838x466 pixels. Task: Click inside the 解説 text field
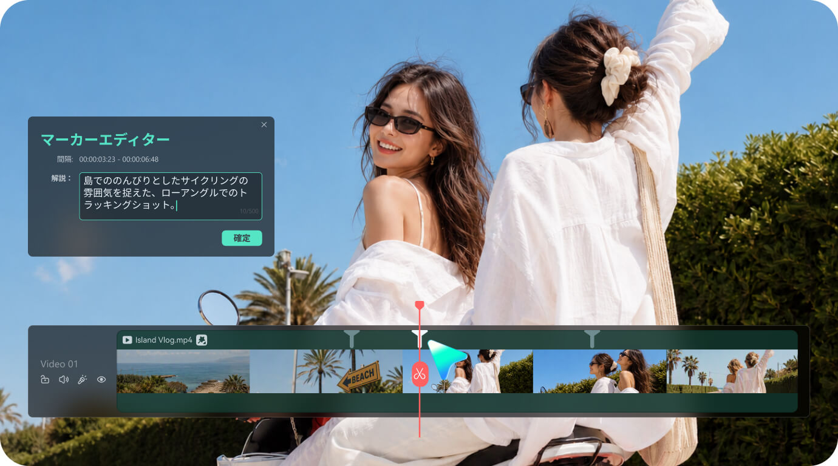(171, 196)
